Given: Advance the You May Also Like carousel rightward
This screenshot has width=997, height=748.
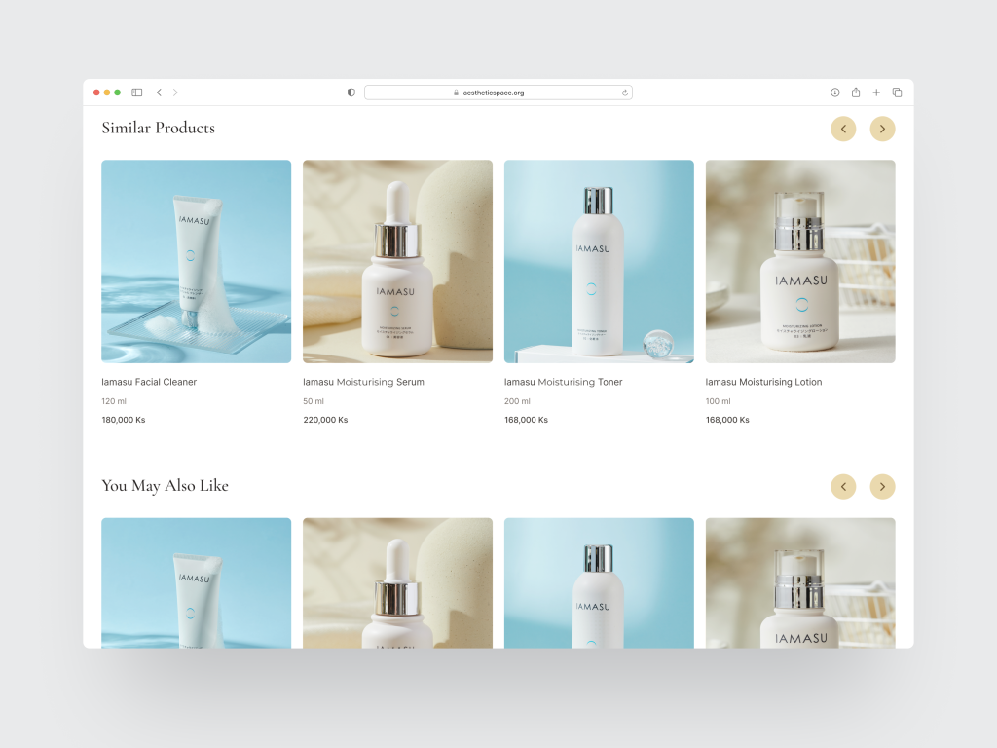Looking at the screenshot, I should 882,486.
